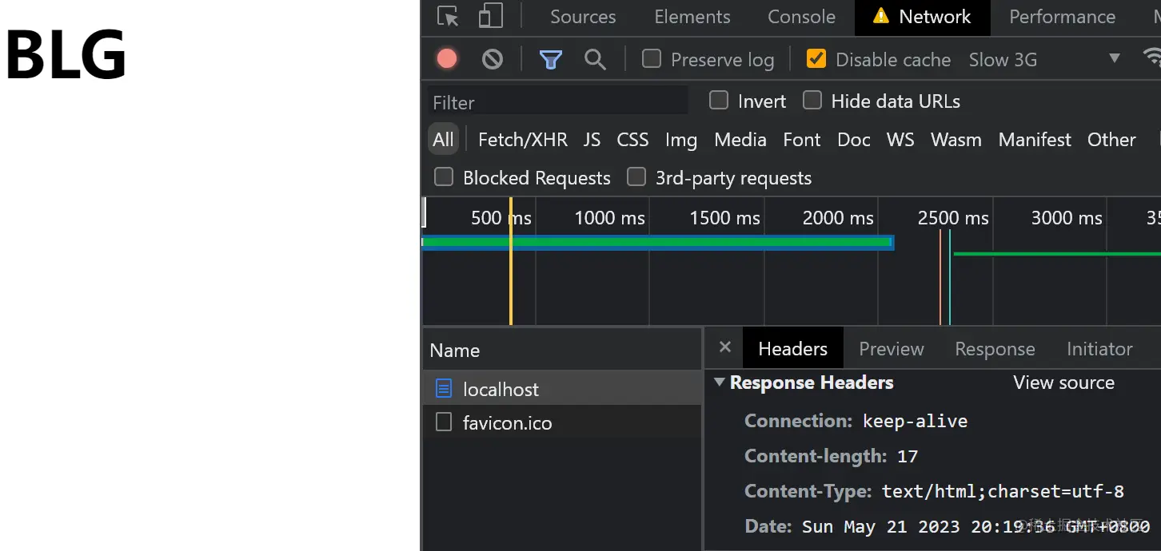1161x551 pixels.
Task: Tick the Invert checkbox
Action: tap(719, 100)
